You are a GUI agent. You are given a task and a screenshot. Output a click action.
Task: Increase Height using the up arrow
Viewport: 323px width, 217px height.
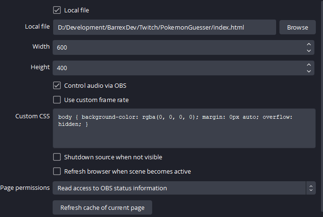[309, 64]
